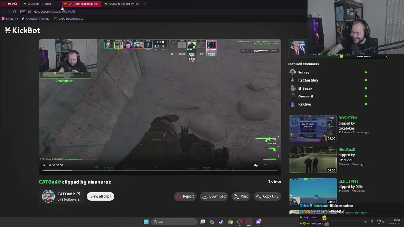The height and width of the screenshot is (227, 404).
Task: Open the 2MILITANT clip thumbnail
Action: click(x=313, y=191)
